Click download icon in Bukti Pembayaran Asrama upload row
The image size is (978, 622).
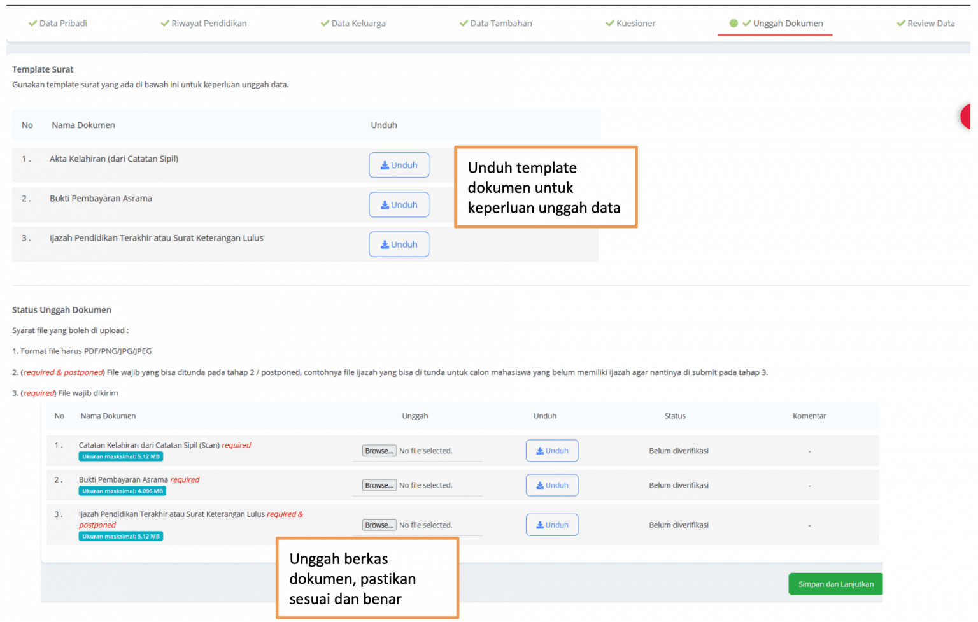click(541, 484)
